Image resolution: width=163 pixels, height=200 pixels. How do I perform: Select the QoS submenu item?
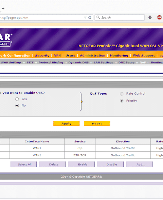[x=143, y=62]
